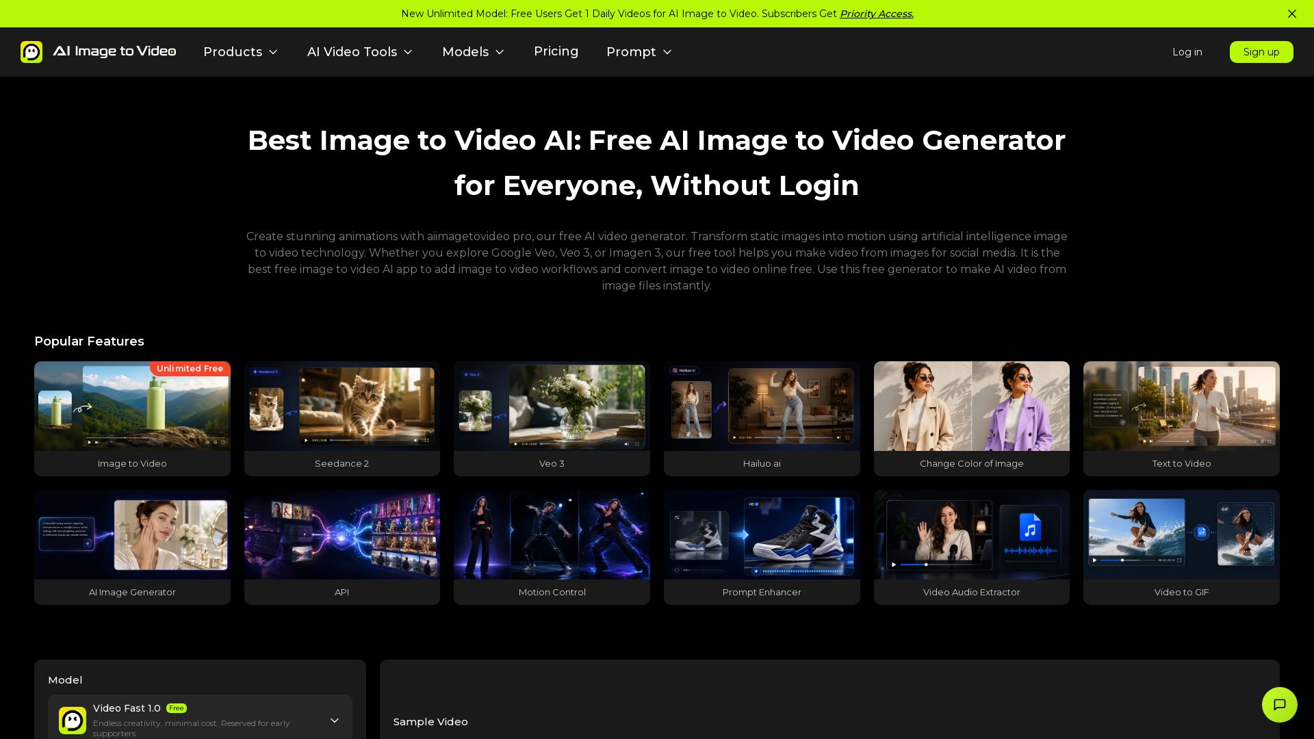
Task: Go to the Pricing page
Action: [556, 51]
